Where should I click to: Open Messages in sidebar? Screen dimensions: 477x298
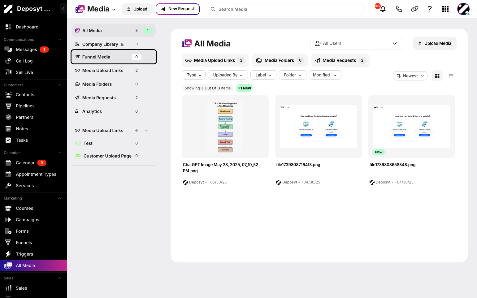click(x=33, y=50)
